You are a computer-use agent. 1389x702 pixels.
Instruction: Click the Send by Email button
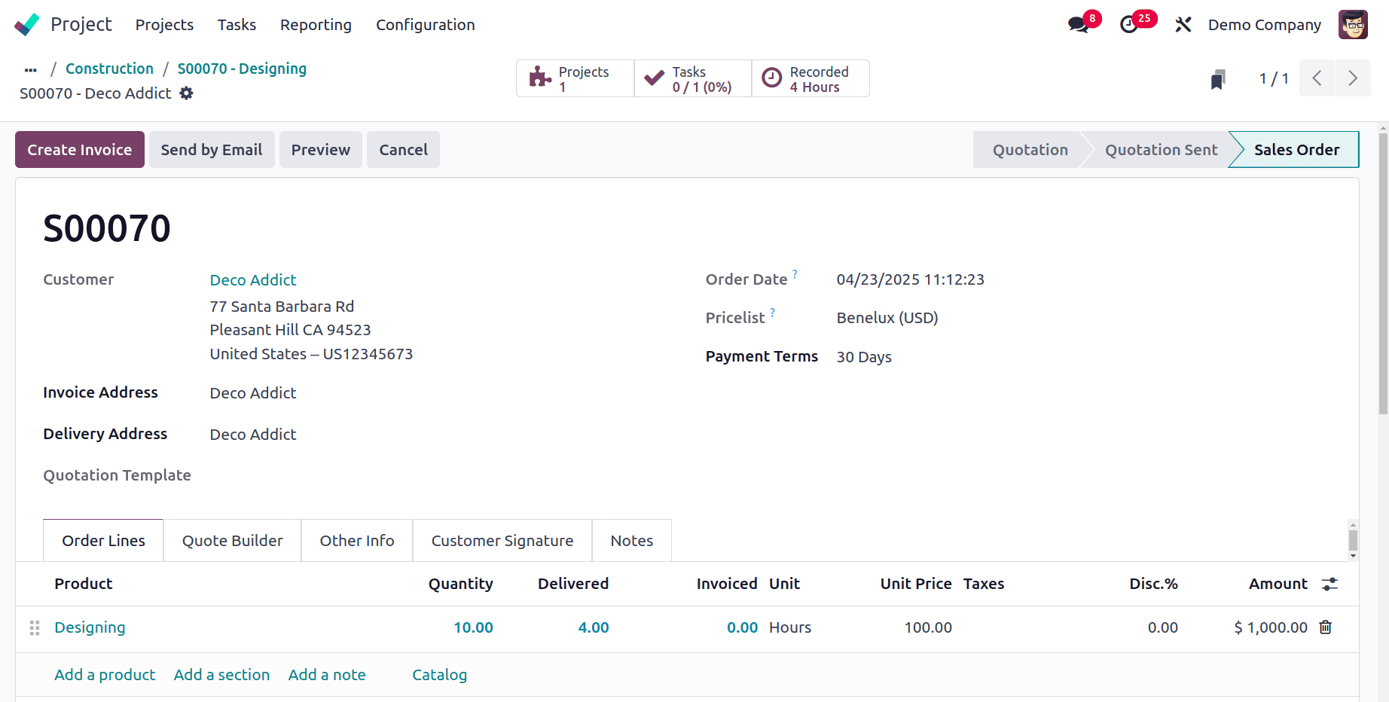[x=212, y=149]
